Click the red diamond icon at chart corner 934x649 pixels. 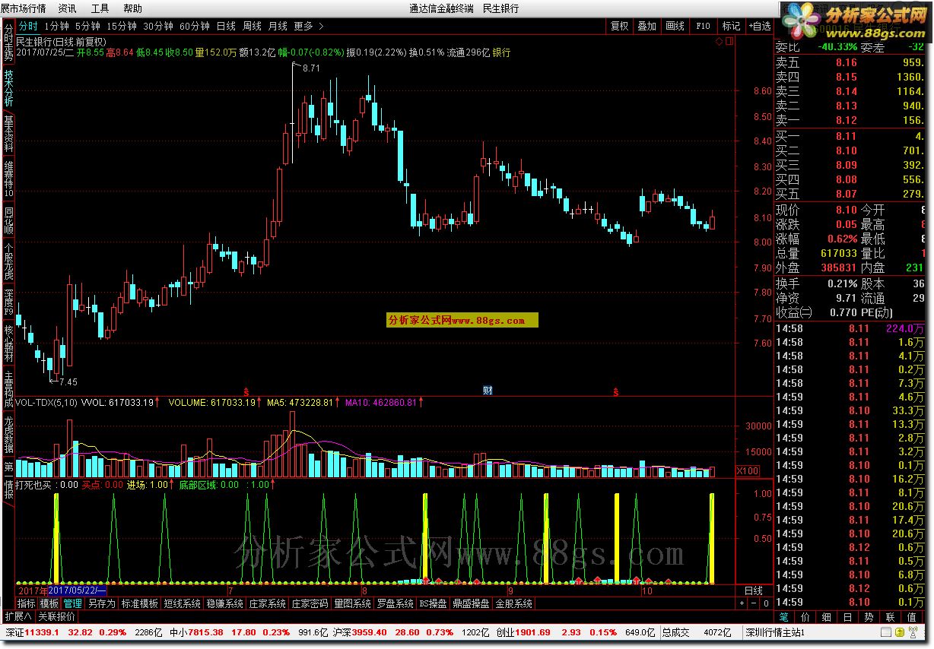pos(720,41)
